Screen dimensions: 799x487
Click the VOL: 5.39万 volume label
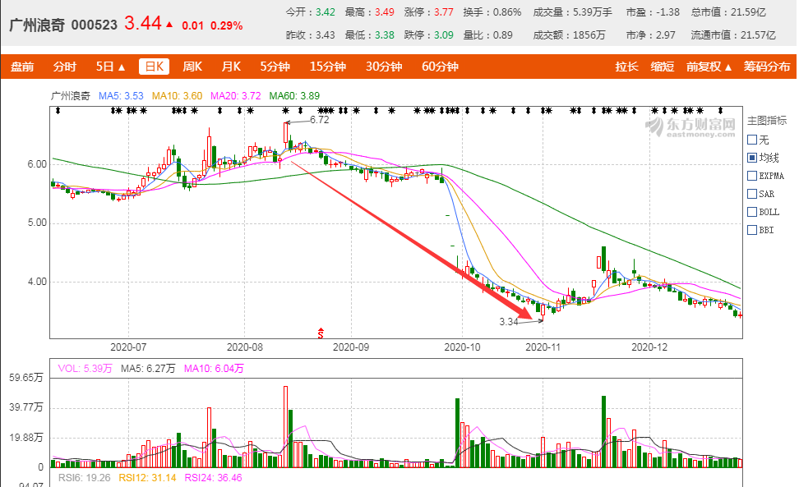point(85,369)
